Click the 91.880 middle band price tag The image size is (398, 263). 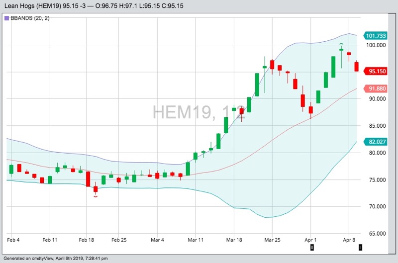tap(376, 88)
